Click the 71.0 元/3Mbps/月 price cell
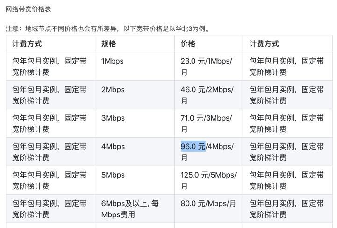Viewport: 337px width, 228px height. pos(208,123)
